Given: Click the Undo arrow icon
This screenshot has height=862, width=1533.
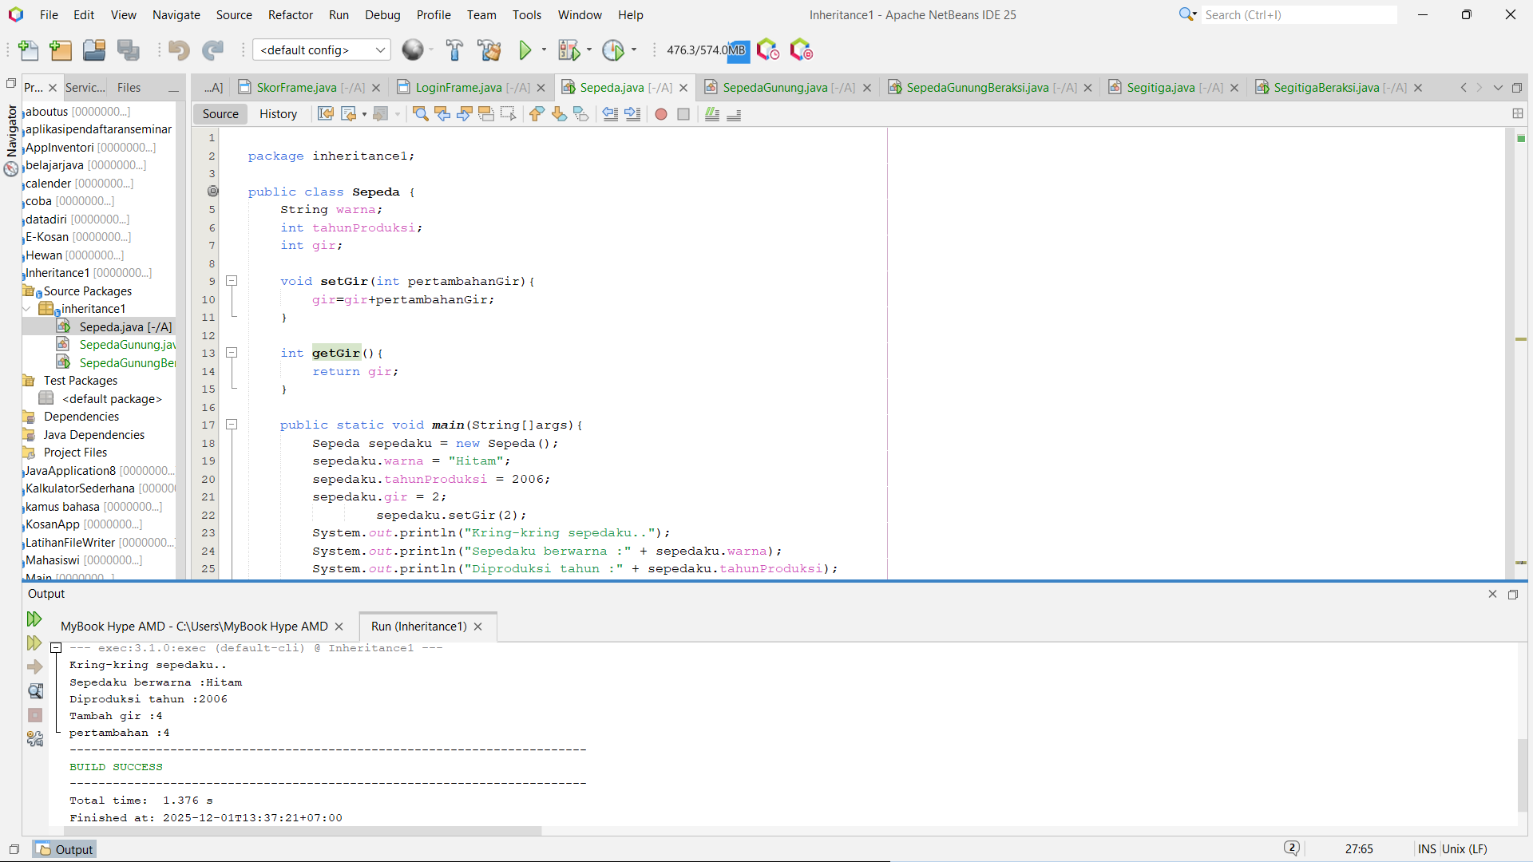Looking at the screenshot, I should (x=178, y=50).
